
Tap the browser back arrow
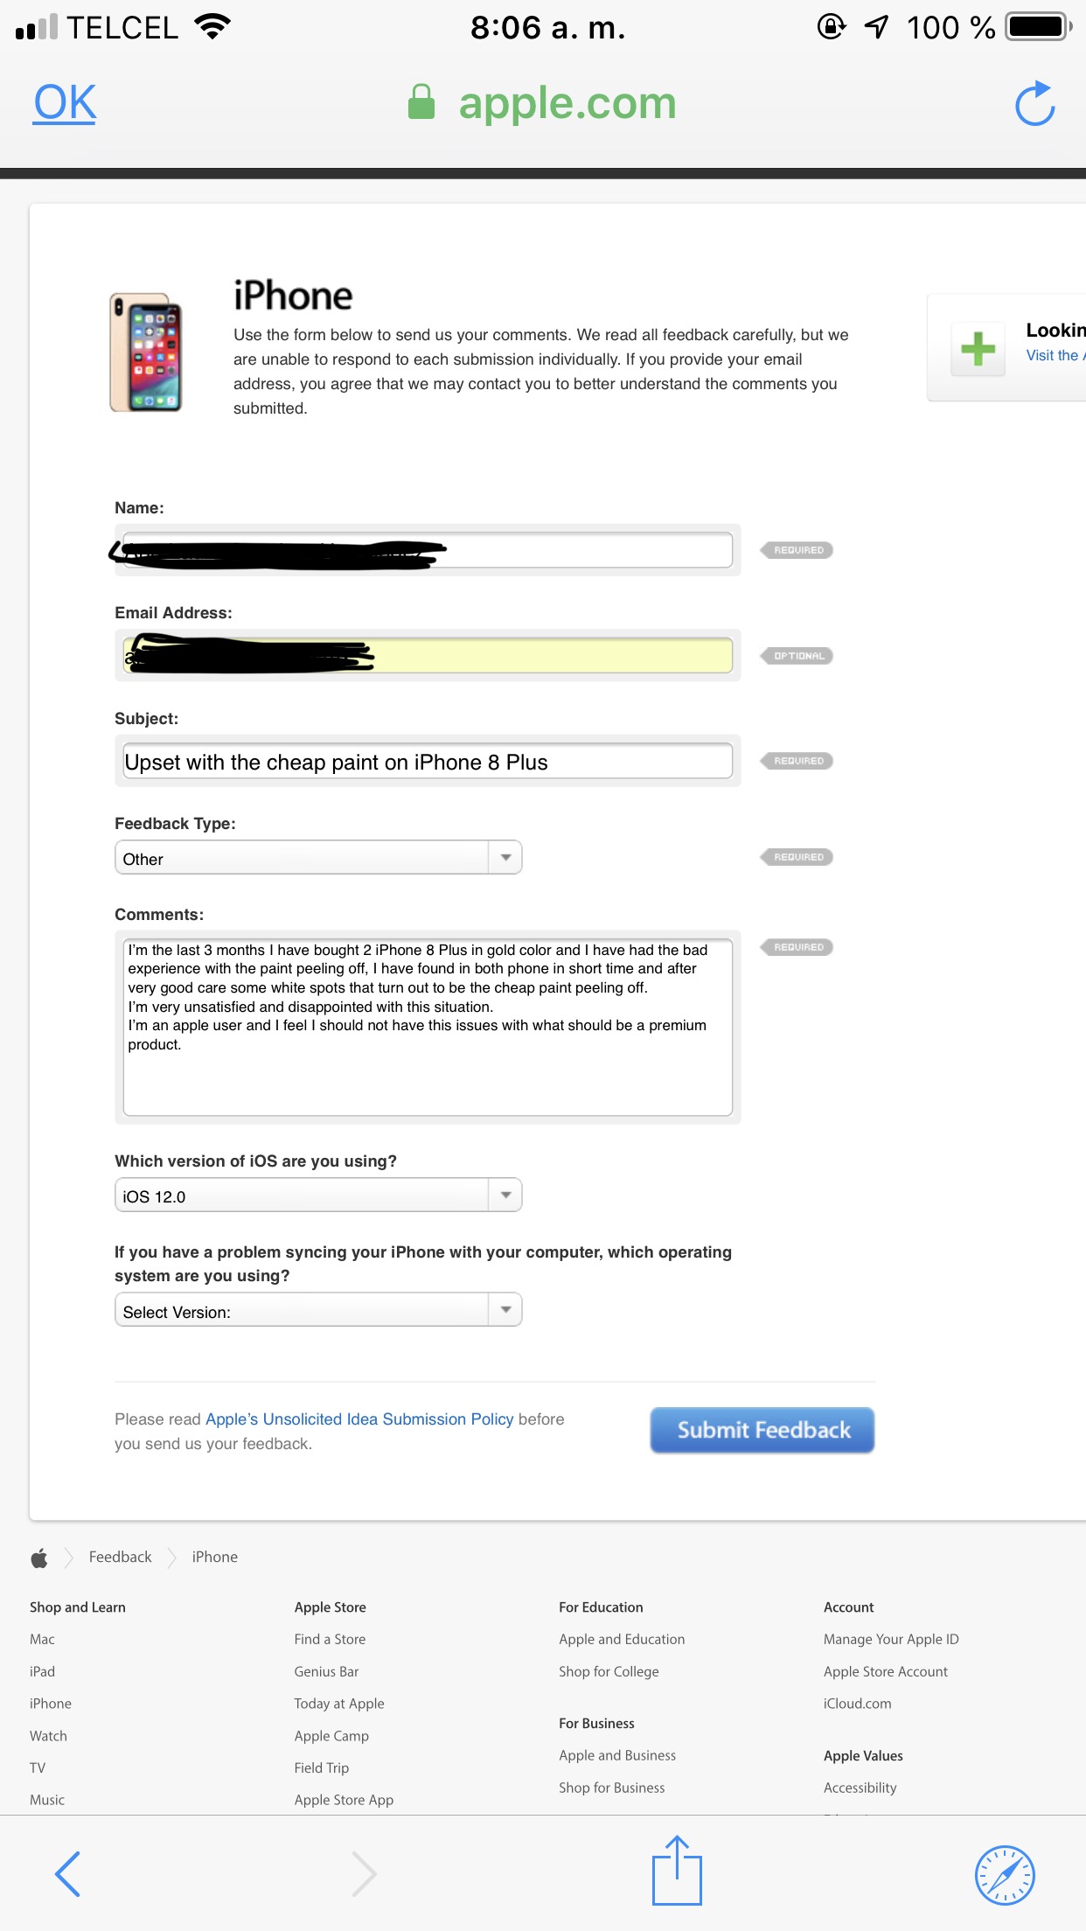point(67,1873)
